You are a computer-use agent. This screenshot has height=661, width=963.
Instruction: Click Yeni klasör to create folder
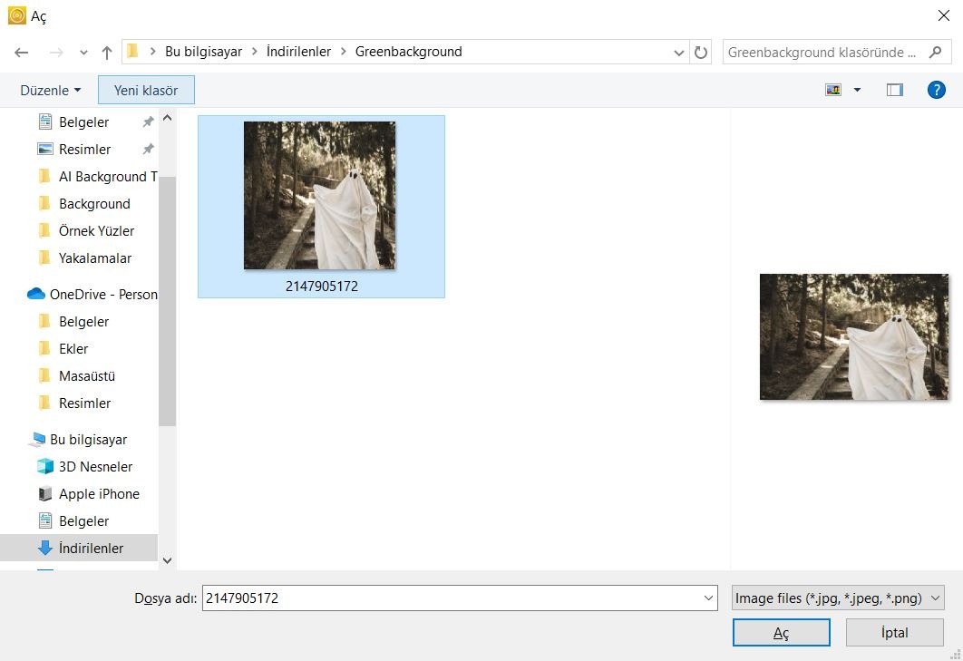coord(146,90)
